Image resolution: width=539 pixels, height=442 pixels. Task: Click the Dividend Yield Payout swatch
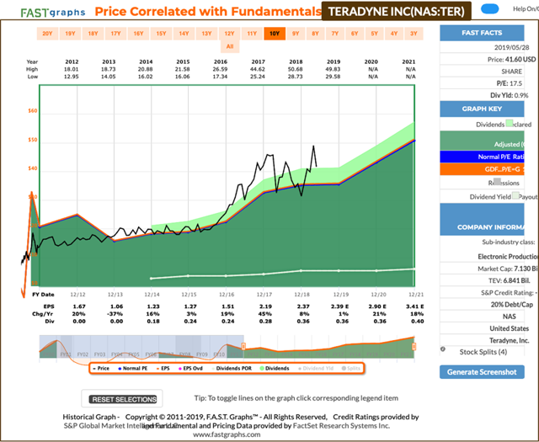(x=515, y=195)
